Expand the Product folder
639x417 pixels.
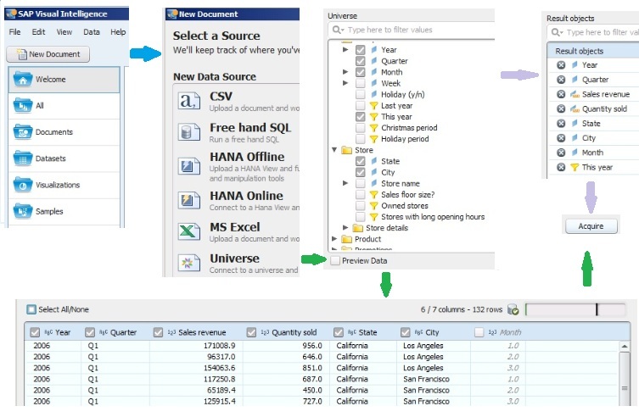[x=334, y=239]
